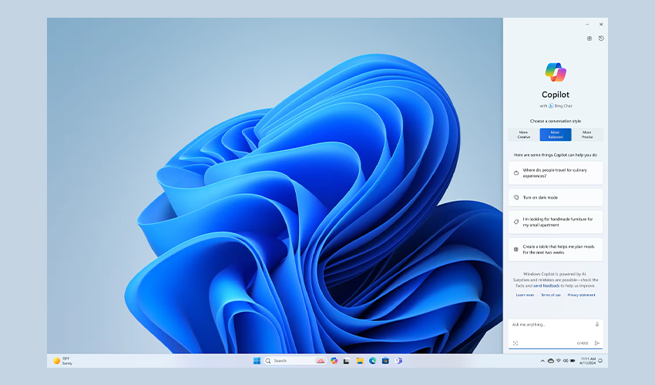655x385 pixels.
Task: Open the Privacy statement link
Action: tap(582, 295)
